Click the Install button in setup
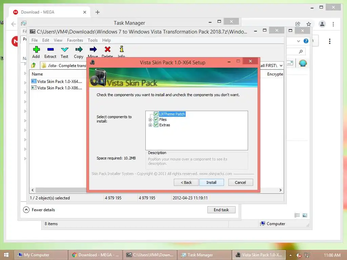 coord(211,182)
